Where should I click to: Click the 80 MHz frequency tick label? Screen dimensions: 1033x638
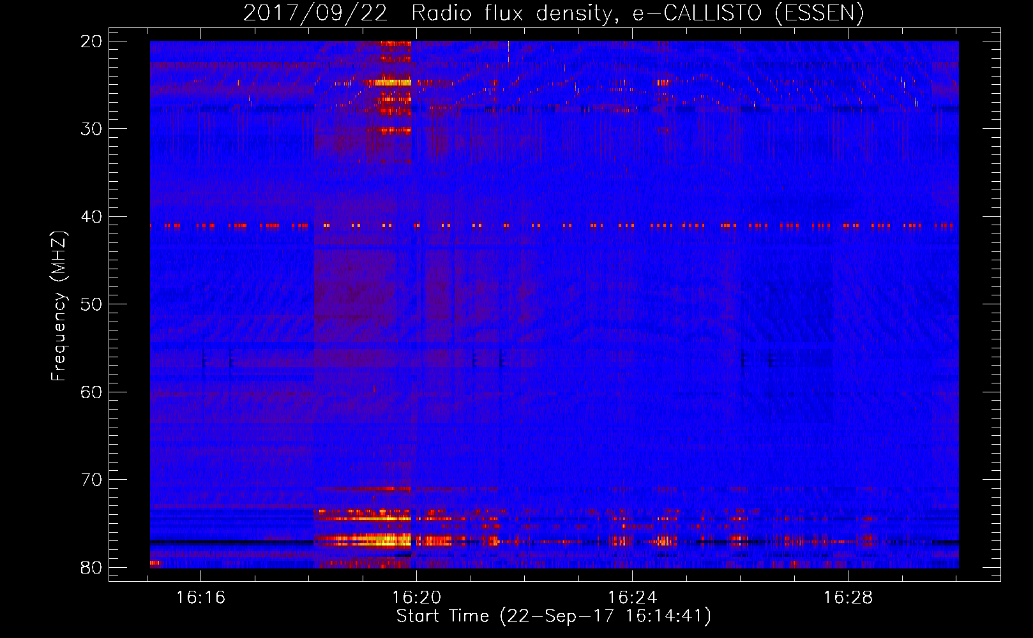[92, 568]
